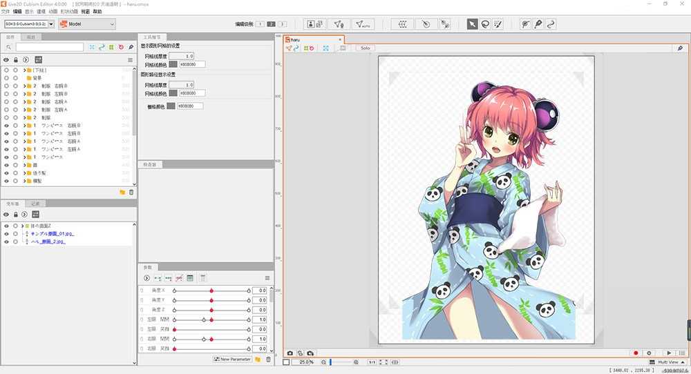
Task: Open the Model mode dropdown
Action: [87, 23]
